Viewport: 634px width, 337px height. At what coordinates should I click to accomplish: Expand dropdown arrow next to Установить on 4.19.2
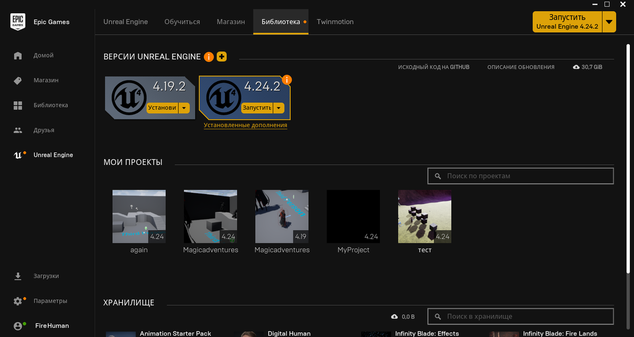pyautogui.click(x=184, y=108)
